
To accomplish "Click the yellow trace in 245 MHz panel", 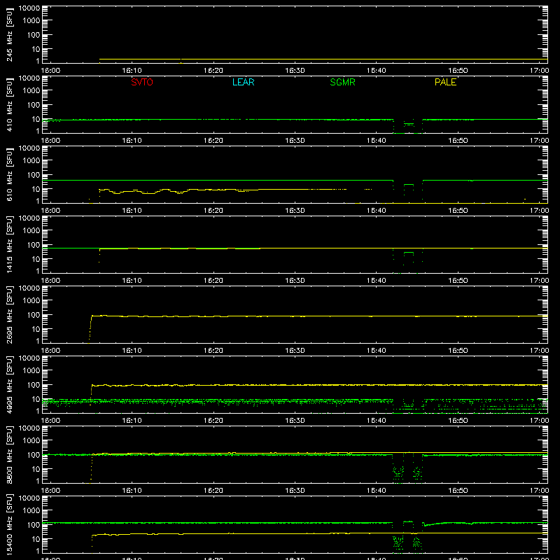I will (323, 59).
